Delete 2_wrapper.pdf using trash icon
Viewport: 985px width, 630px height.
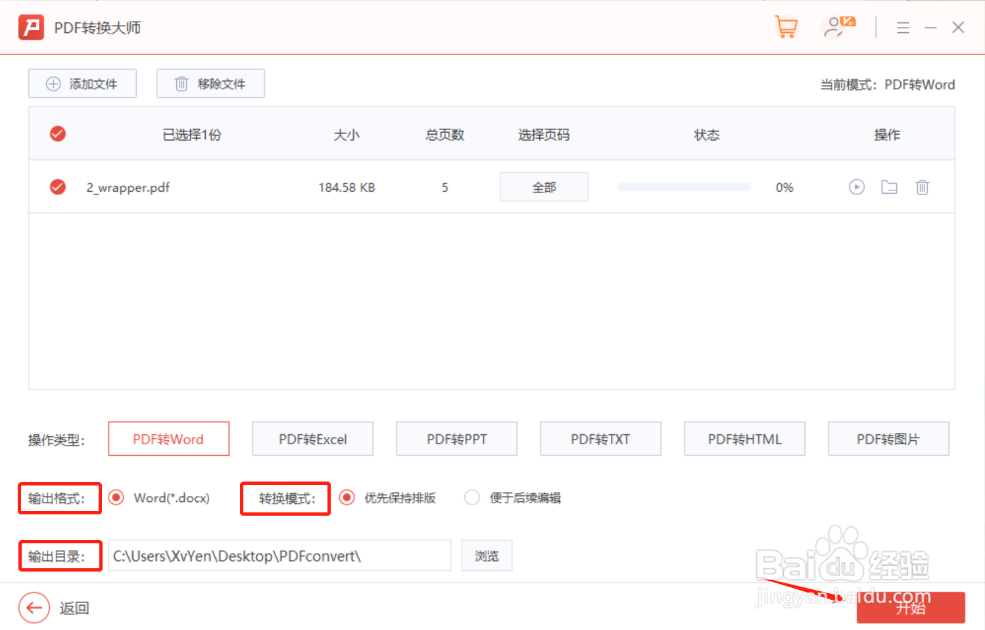[923, 187]
